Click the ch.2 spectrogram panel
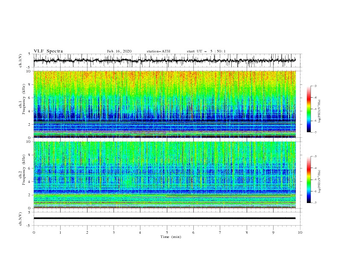338x261 pixels. tap(164, 175)
